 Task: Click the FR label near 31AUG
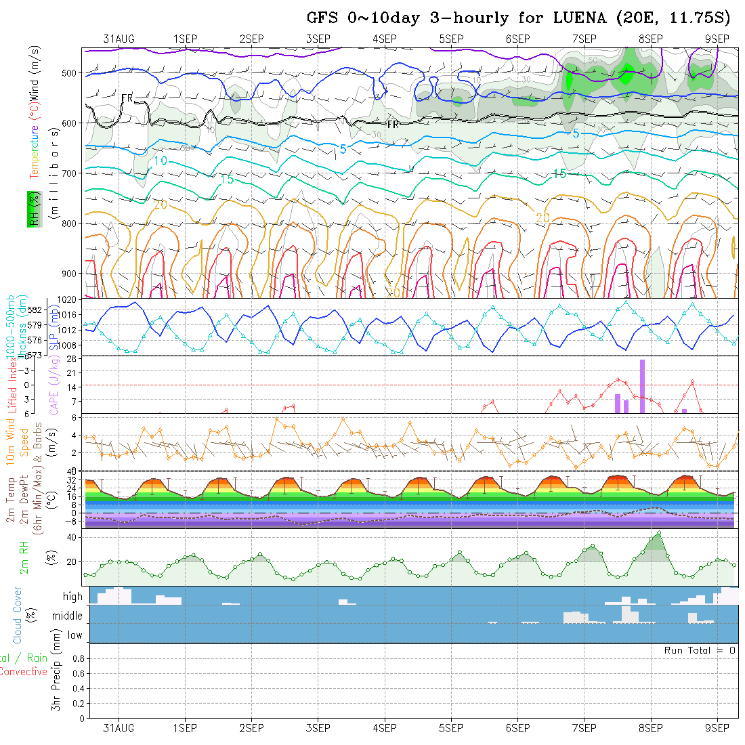[x=127, y=99]
